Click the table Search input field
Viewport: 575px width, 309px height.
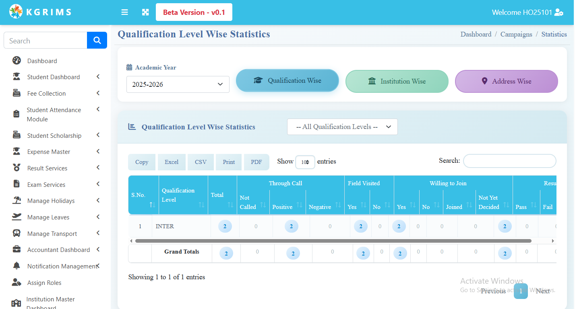[x=509, y=161]
